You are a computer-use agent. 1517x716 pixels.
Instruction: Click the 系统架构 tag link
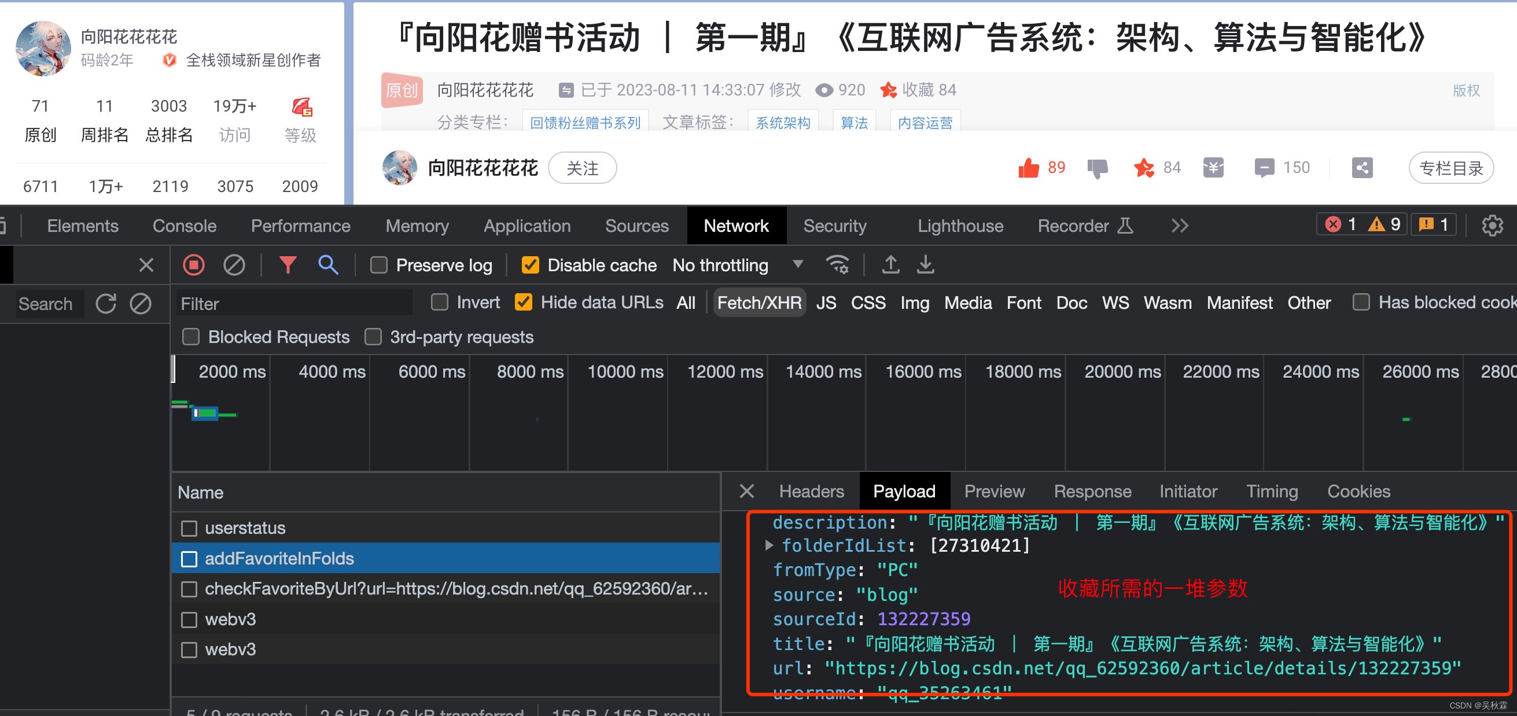click(x=783, y=123)
